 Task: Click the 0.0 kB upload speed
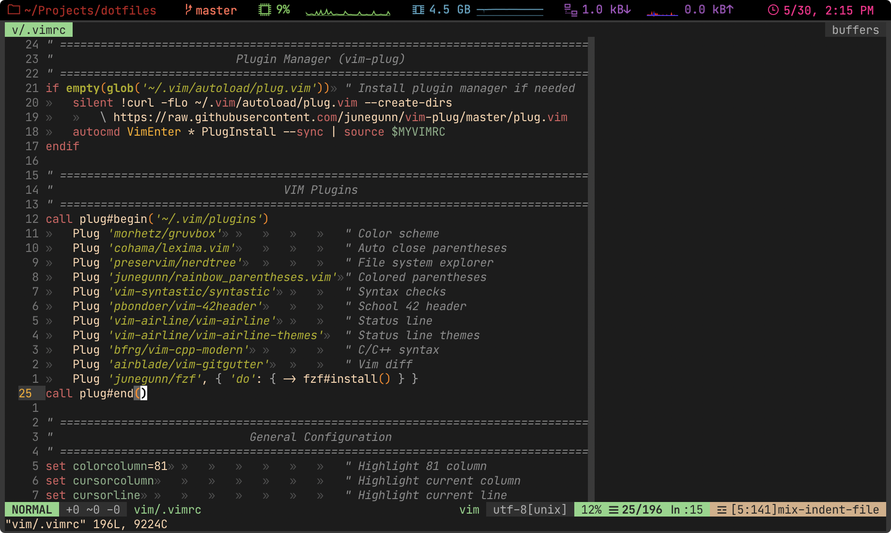coord(709,10)
